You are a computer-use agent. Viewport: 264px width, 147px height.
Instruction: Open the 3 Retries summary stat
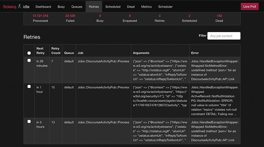click(160, 18)
